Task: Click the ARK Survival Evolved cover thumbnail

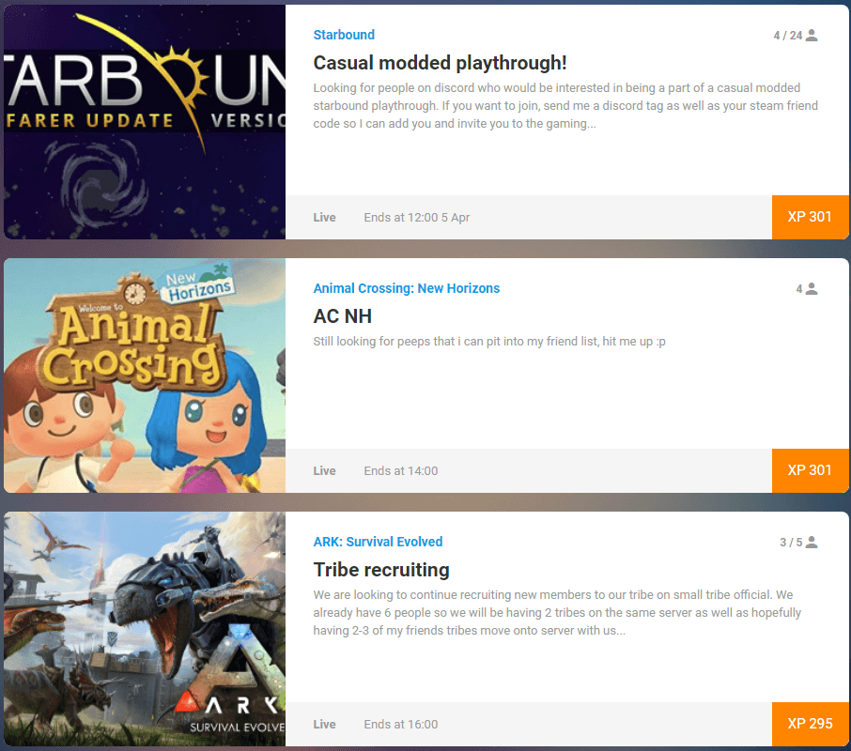Action: (145, 628)
